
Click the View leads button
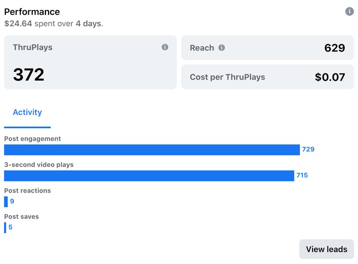[x=326, y=249]
